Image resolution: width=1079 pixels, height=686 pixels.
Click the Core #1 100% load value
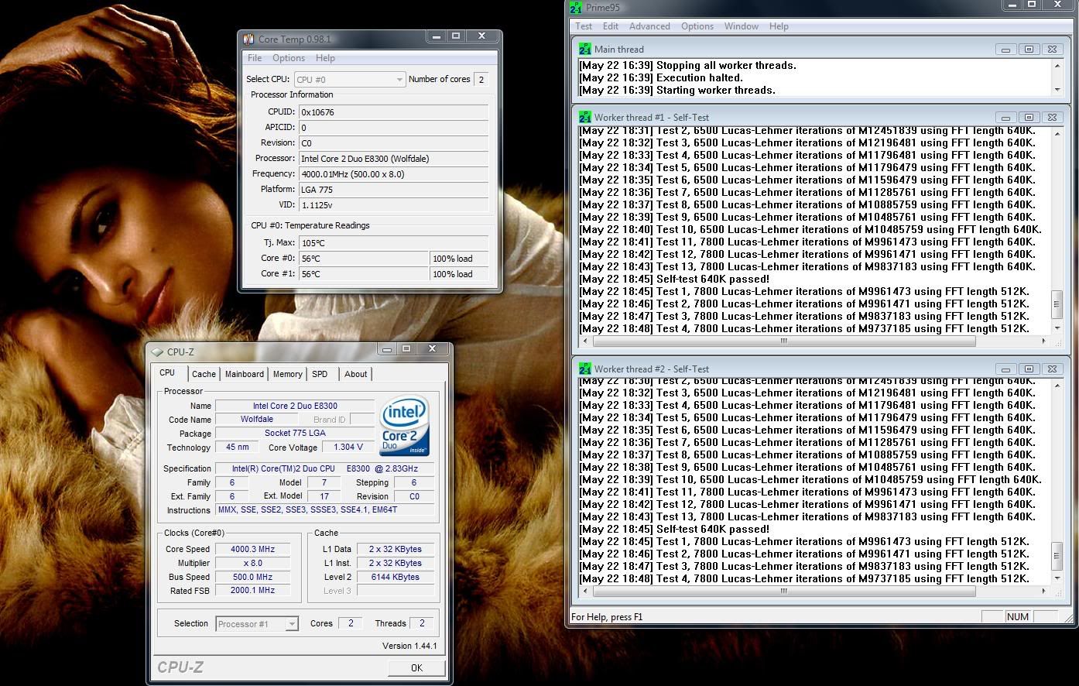pyautogui.click(x=460, y=274)
